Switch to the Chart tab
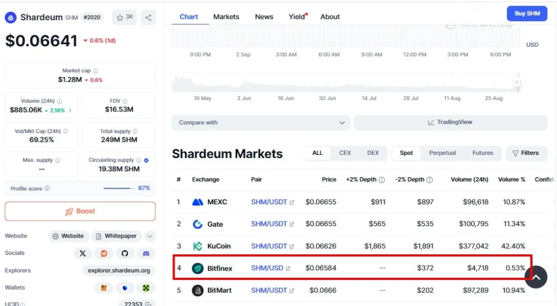The height and width of the screenshot is (306, 557). [x=189, y=17]
